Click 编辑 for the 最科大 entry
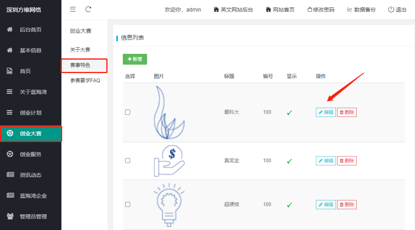Screen dimensions: 415x230 pyautogui.click(x=326, y=112)
